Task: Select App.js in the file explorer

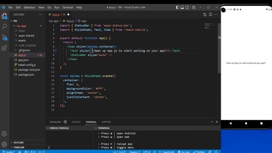Action: pos(27,55)
